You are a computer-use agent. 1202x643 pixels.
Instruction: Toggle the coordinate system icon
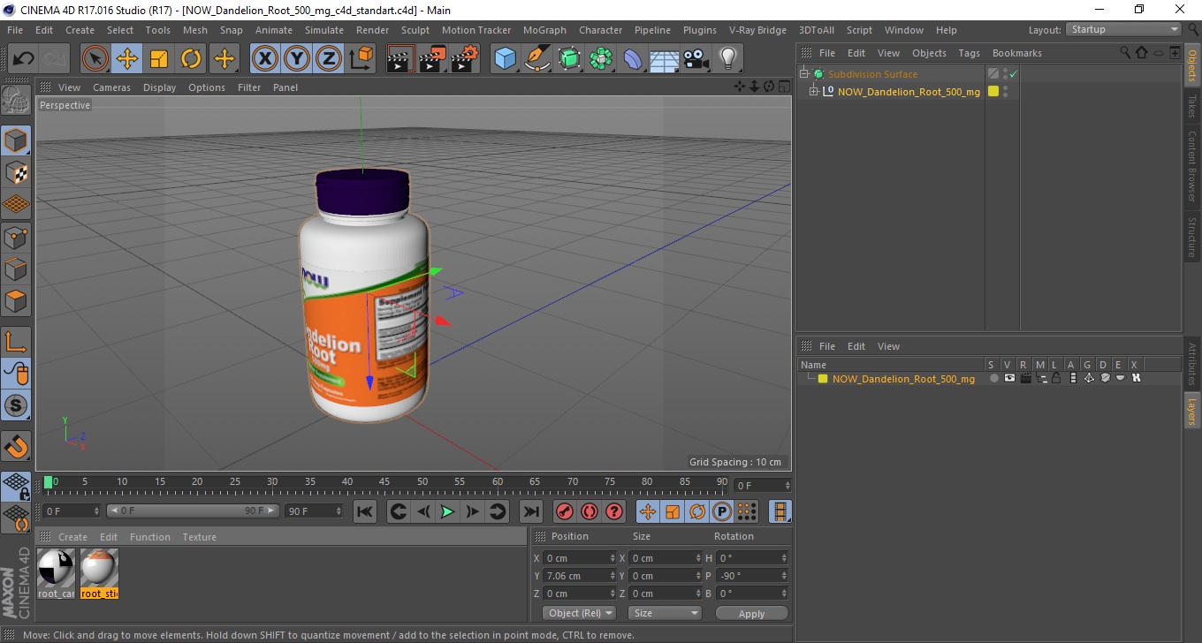coord(361,59)
